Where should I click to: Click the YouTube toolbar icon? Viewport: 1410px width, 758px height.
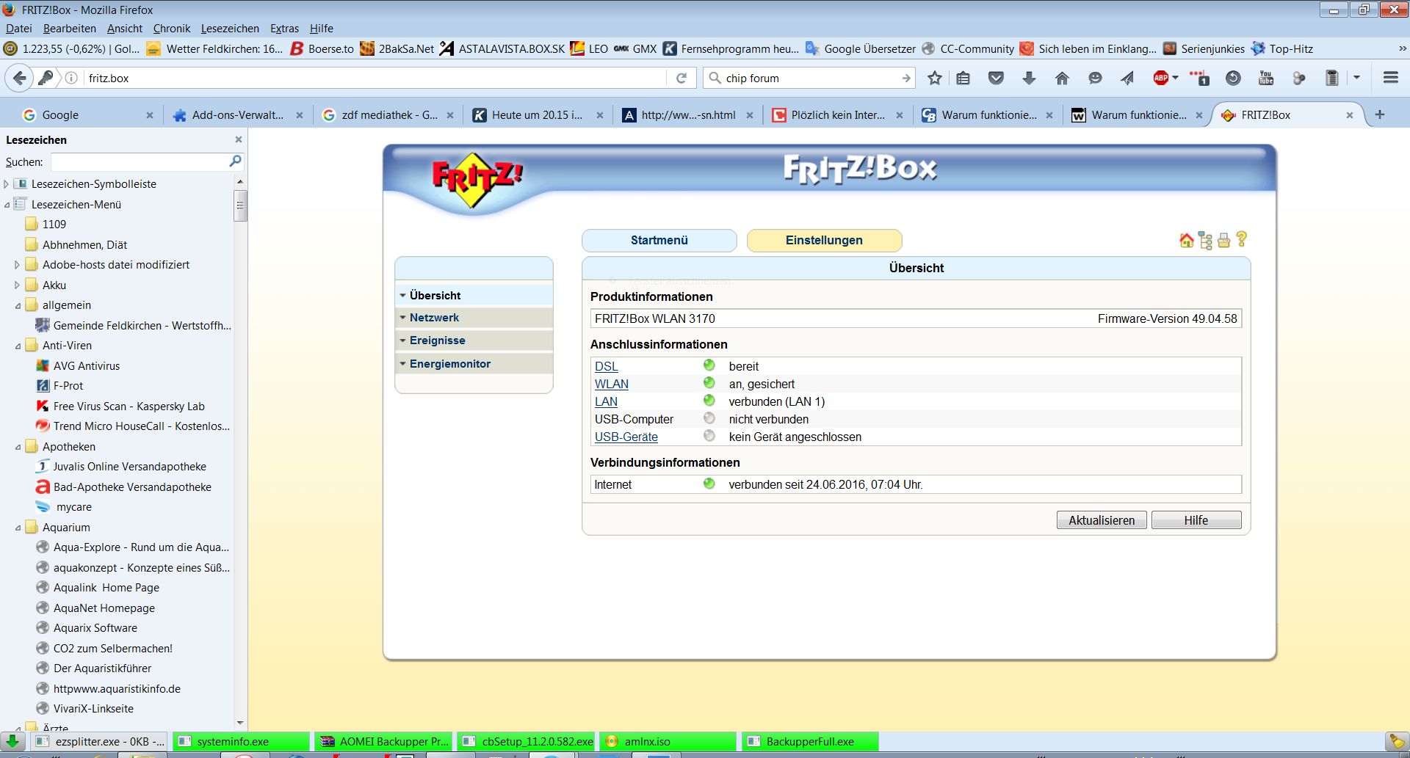1266,78
